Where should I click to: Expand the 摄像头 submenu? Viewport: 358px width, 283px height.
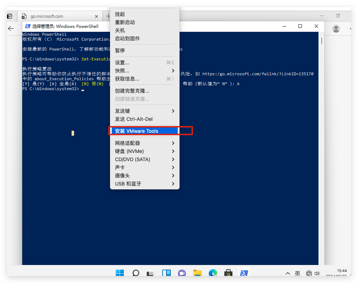(x=145, y=176)
